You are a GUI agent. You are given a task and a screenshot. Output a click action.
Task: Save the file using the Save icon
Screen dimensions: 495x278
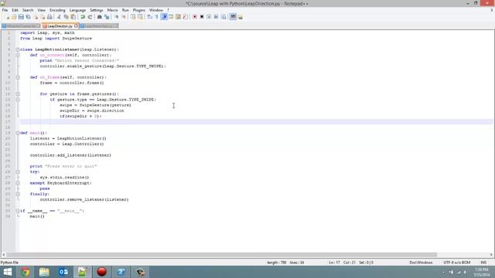click(21, 17)
